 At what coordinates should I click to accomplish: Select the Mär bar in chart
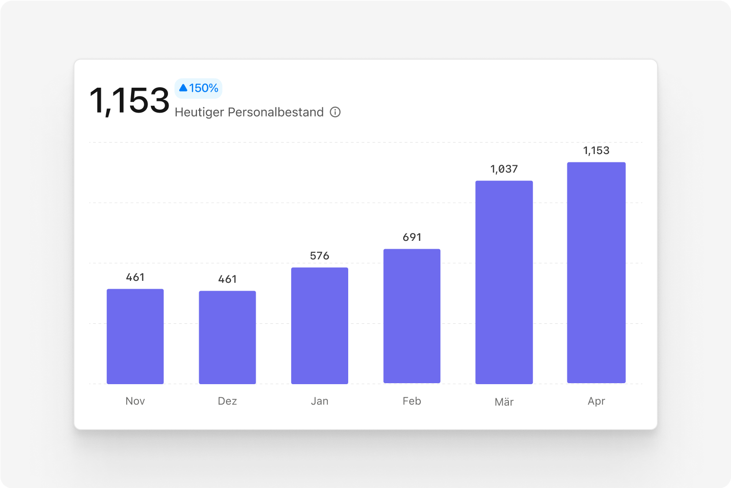(x=504, y=282)
